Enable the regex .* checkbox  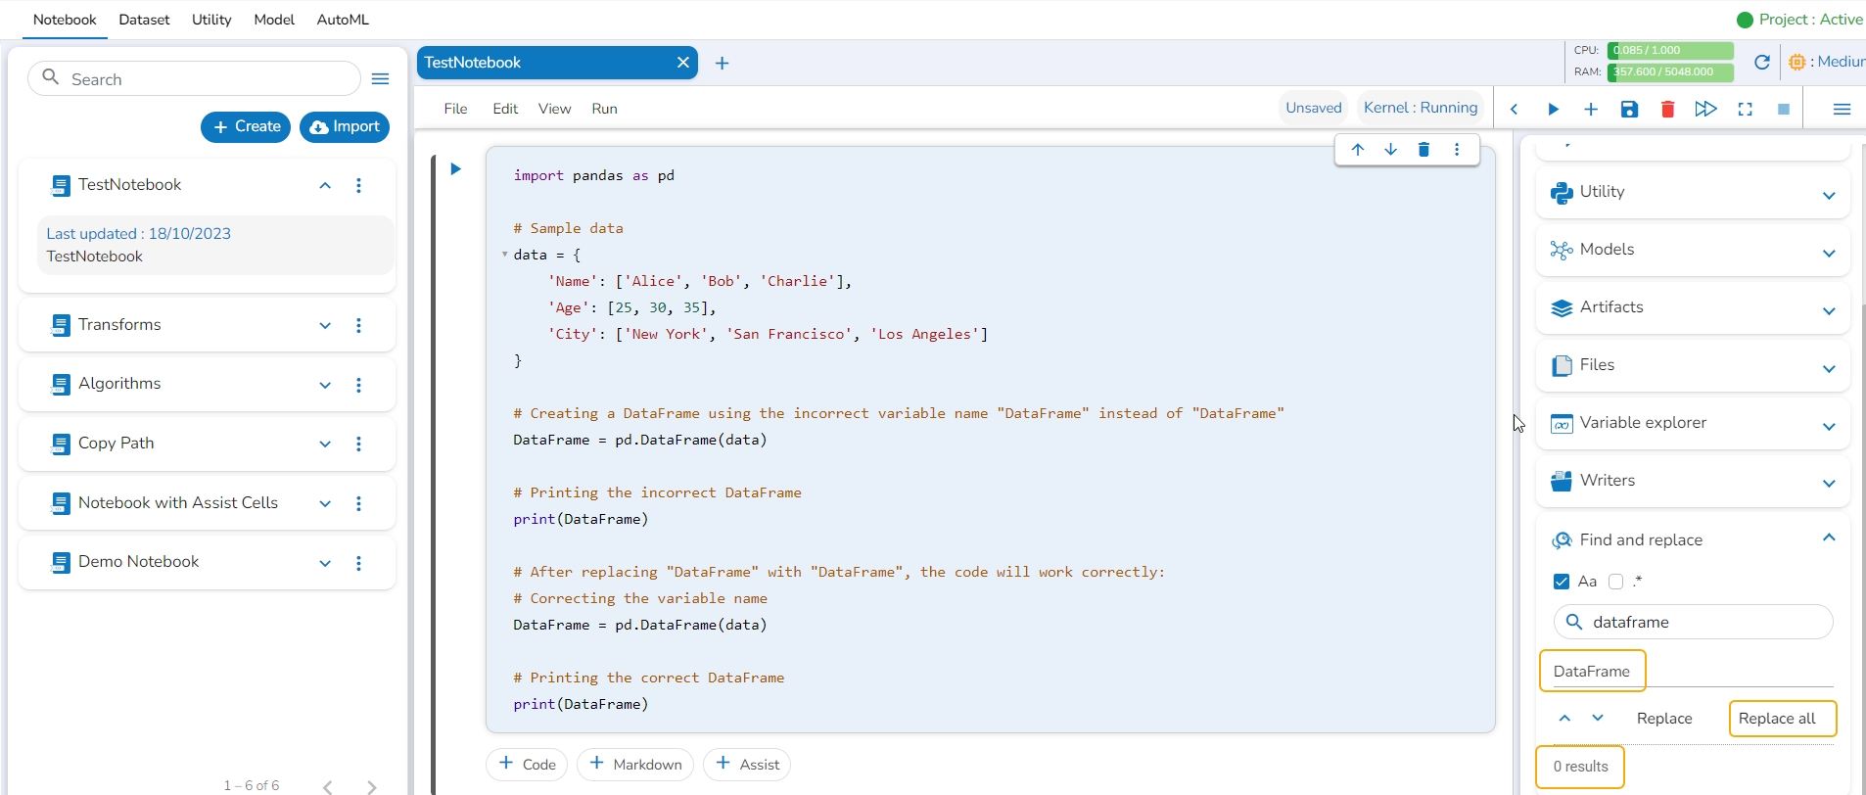tap(1616, 582)
